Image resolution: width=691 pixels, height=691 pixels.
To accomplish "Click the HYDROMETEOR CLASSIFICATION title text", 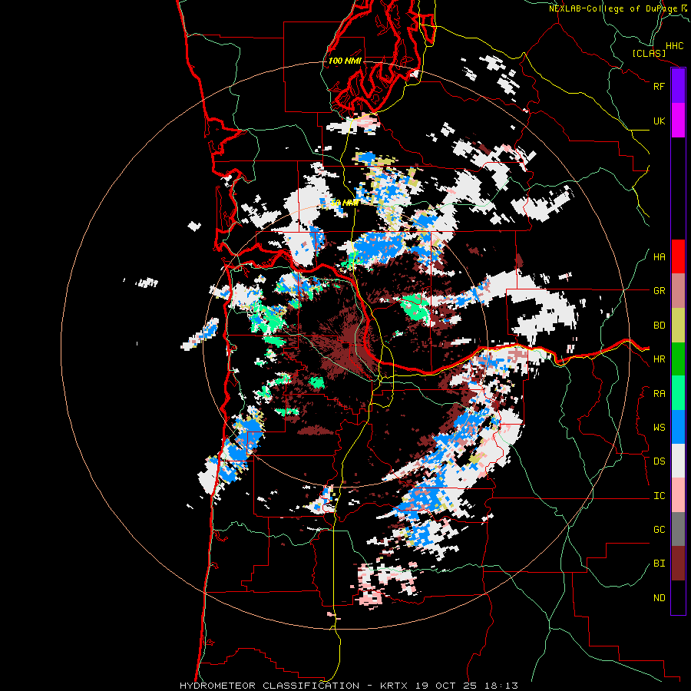I will (269, 686).
